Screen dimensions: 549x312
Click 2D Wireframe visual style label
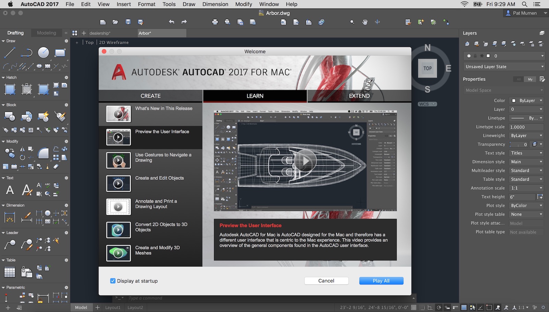114,42
